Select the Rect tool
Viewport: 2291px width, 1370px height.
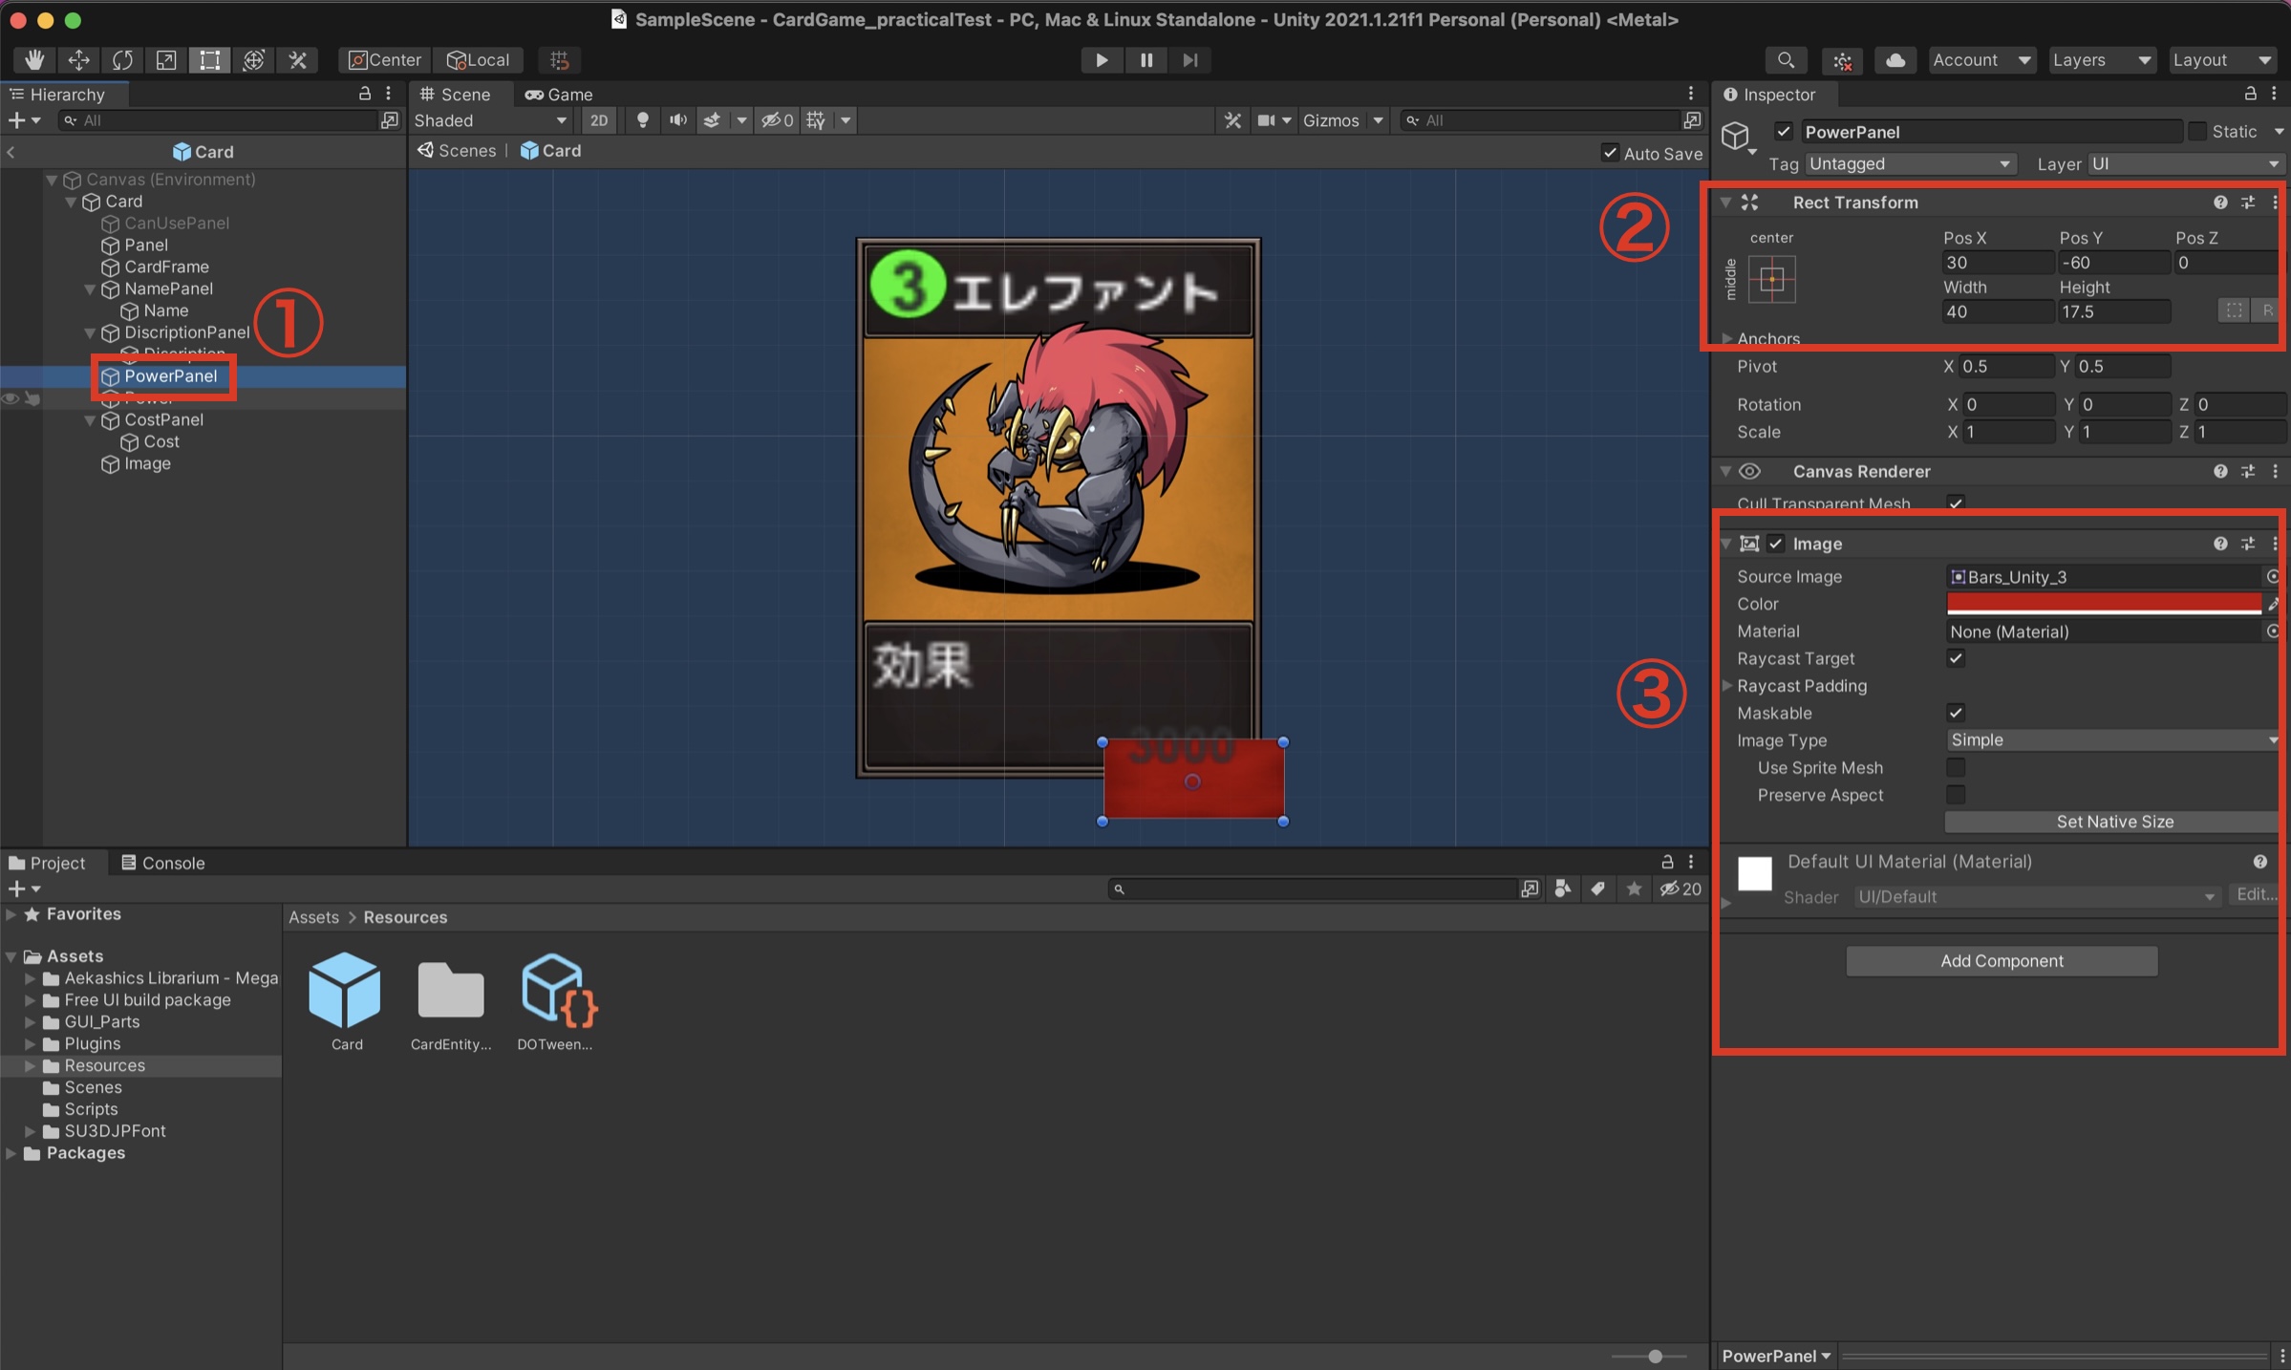click(x=209, y=59)
